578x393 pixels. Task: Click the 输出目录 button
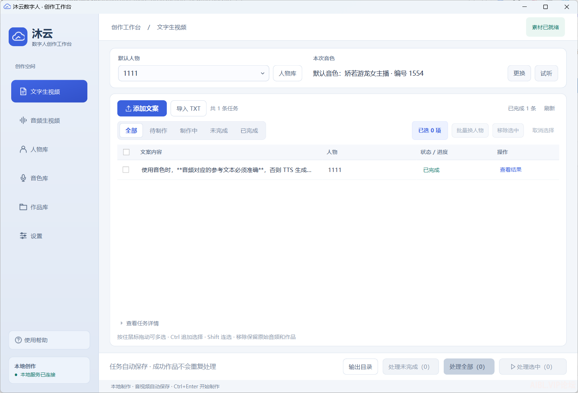pos(360,367)
